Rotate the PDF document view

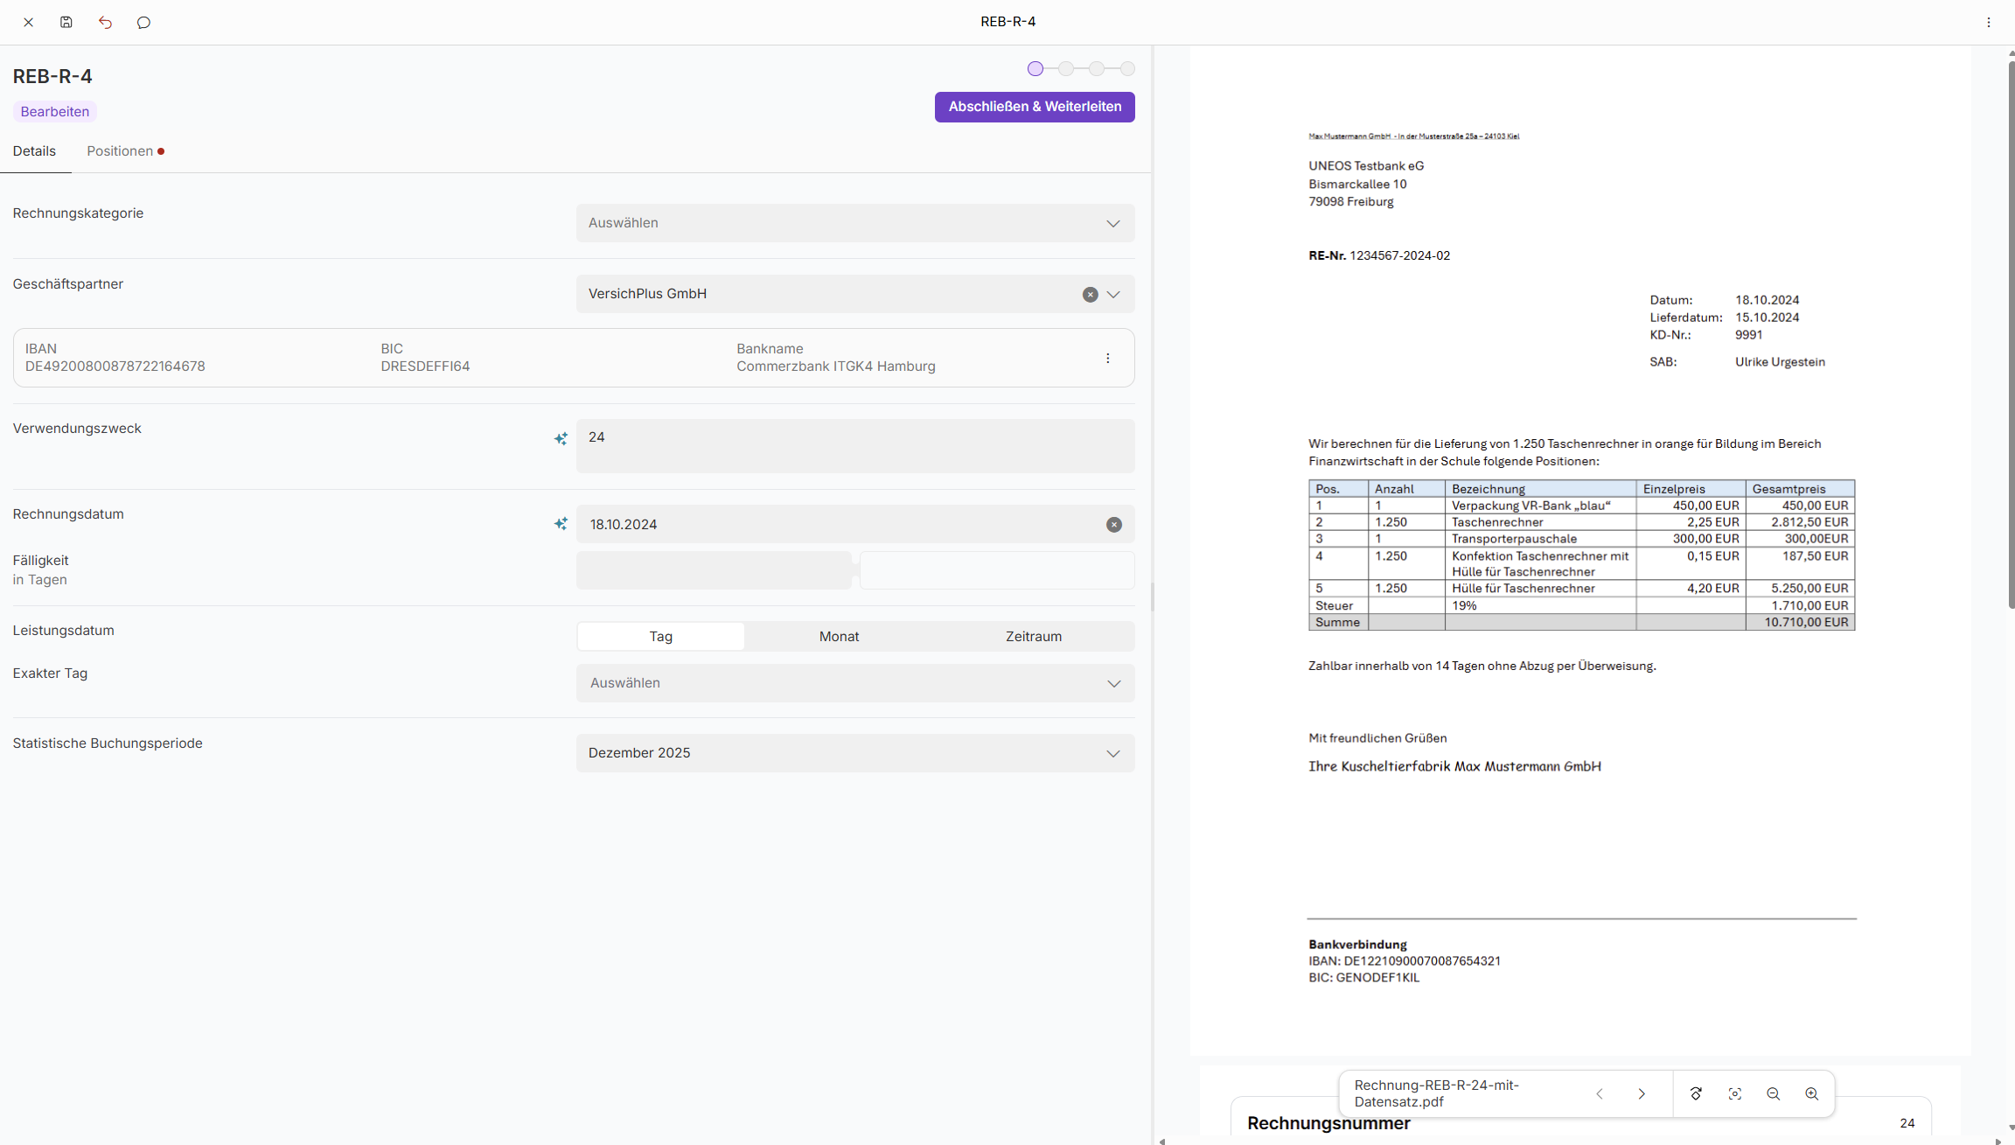(x=1696, y=1093)
